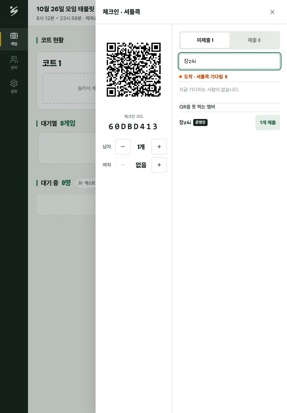
Task: Add a guest via 게스트 button
Action: [x=85, y=183]
